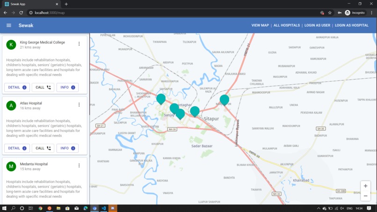Open Windows taskbar search
The image size is (377, 212).
13,208
